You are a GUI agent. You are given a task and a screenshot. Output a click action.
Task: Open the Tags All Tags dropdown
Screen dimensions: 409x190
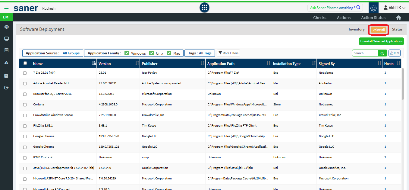(200, 53)
